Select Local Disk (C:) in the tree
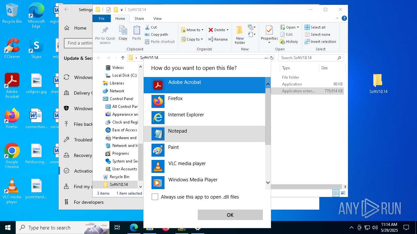 coord(122,75)
